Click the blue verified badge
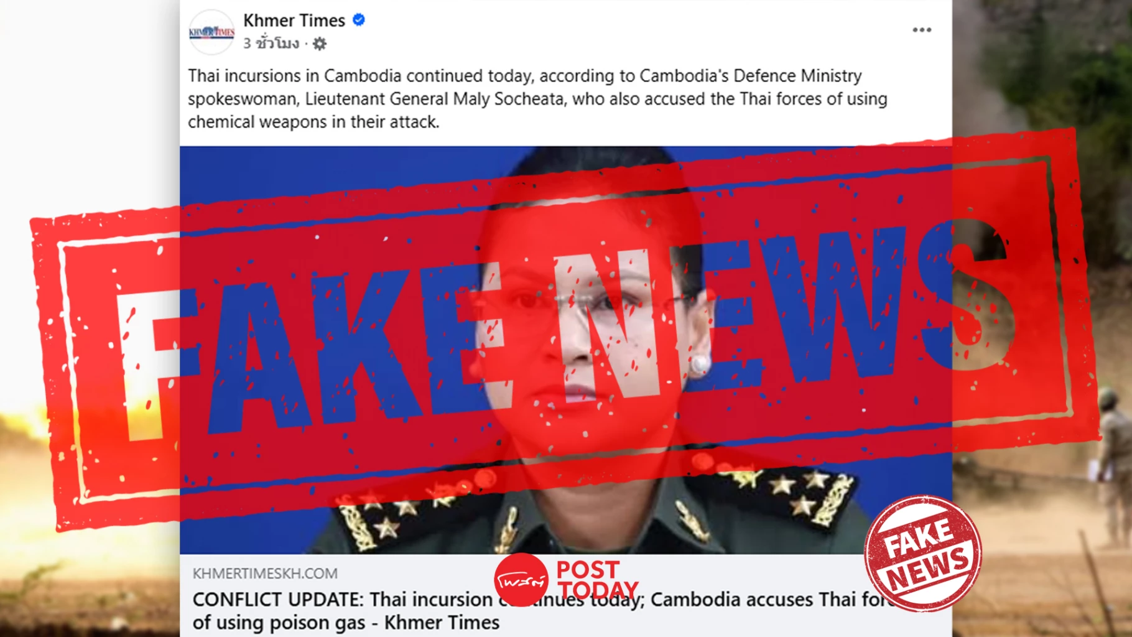This screenshot has width=1132, height=637. (359, 20)
